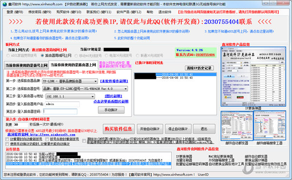The image size is (292, 180).
Task: Click 批量验证邮箱密码神器 in product list
Action: (x=192, y=164)
